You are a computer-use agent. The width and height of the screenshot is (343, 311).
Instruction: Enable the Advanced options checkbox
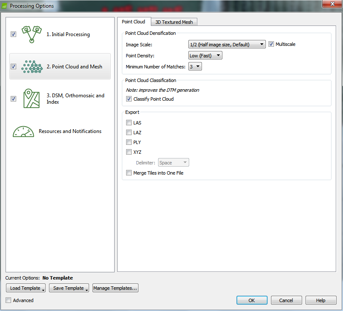pyautogui.click(x=9, y=300)
